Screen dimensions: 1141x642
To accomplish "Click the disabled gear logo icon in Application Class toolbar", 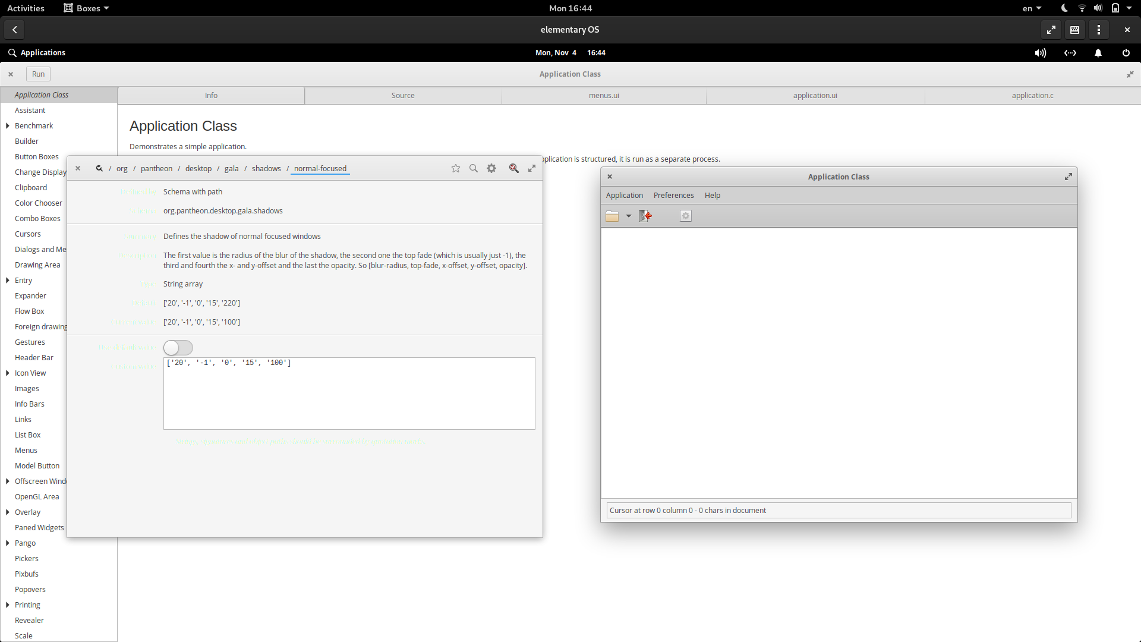I will pyautogui.click(x=686, y=216).
